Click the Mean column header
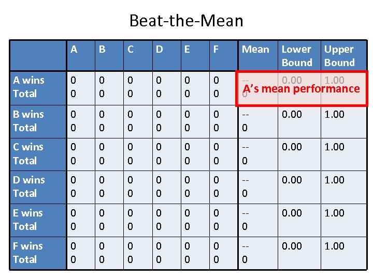Screen dimensions: 373x279 pyautogui.click(x=255, y=50)
